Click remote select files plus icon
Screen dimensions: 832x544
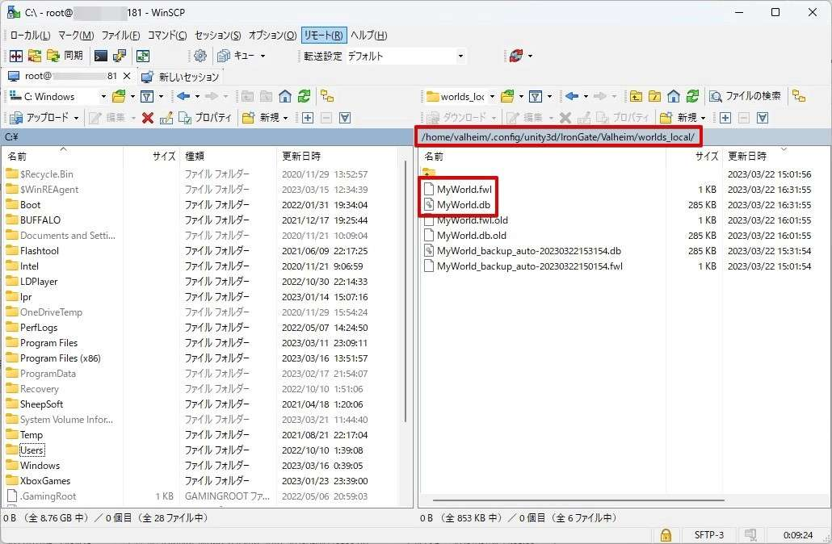tap(725, 118)
